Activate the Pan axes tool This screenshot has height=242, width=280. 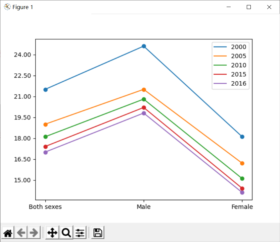pos(52,233)
